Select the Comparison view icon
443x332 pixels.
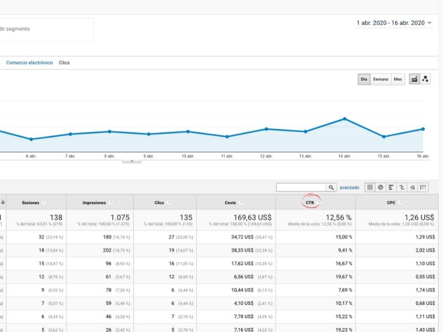pyautogui.click(x=402, y=187)
